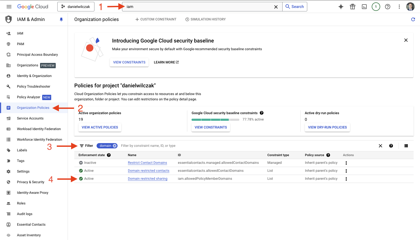Dismiss the security baseline banner
The image size is (420, 240).
406,40
